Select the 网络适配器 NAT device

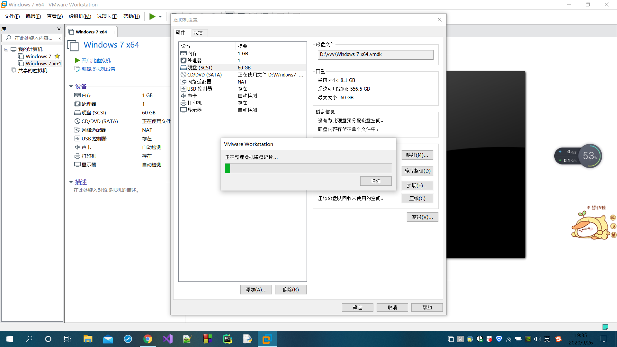point(200,82)
